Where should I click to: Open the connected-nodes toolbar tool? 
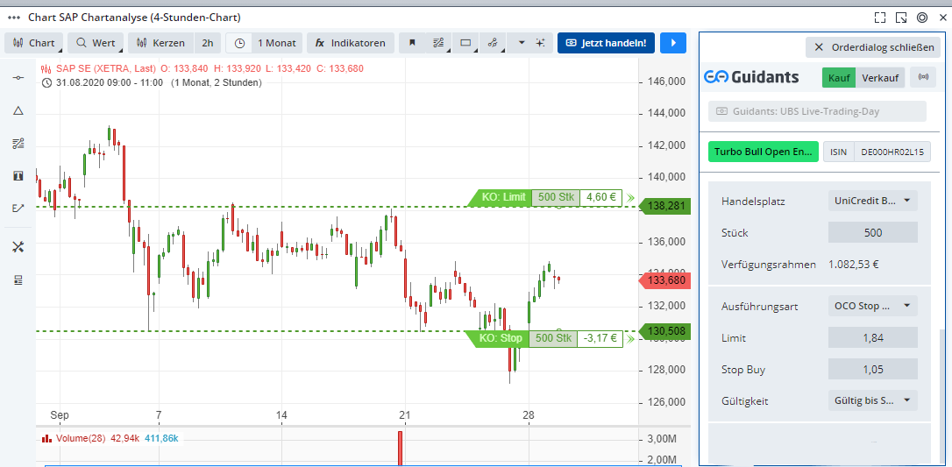tap(493, 43)
